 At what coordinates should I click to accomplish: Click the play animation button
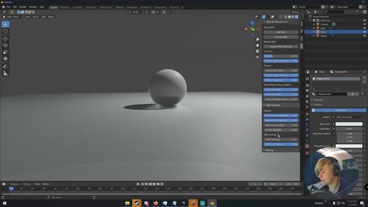[154, 184]
